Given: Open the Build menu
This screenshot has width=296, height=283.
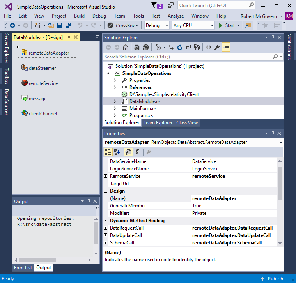Looking at the screenshot, I should 79,16.
